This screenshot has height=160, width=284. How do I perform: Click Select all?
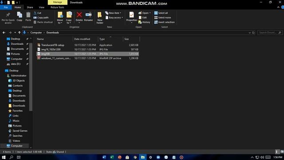pos(161,13)
